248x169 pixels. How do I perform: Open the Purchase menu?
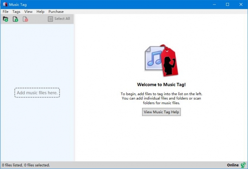tap(56, 12)
